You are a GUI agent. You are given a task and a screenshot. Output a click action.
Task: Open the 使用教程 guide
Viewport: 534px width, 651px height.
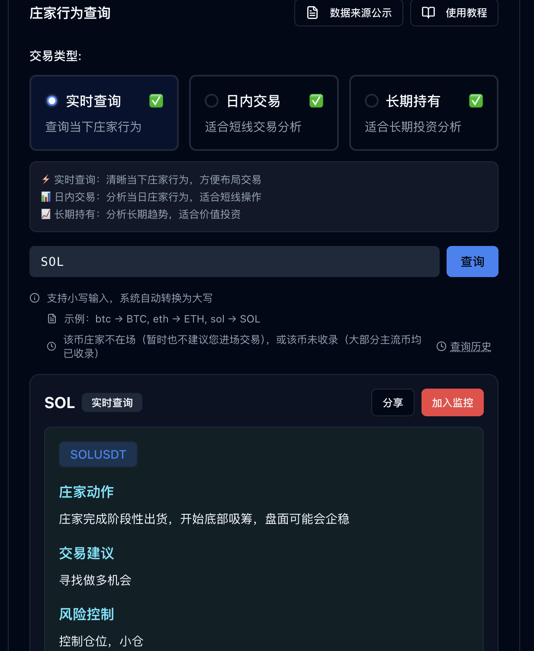point(454,13)
